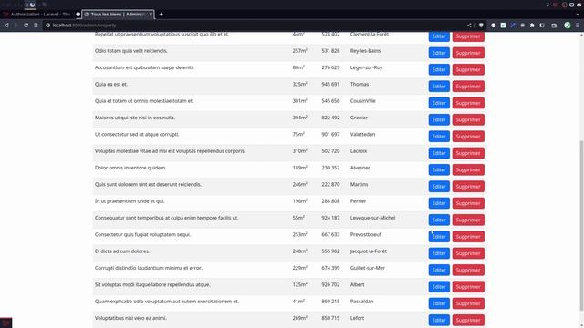Edit the Guillet-sur-Mer property
The image size is (584, 328).
pos(439,270)
